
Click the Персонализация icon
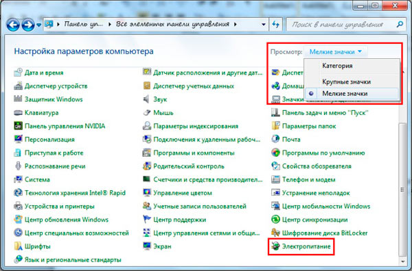pyautogui.click(x=18, y=140)
